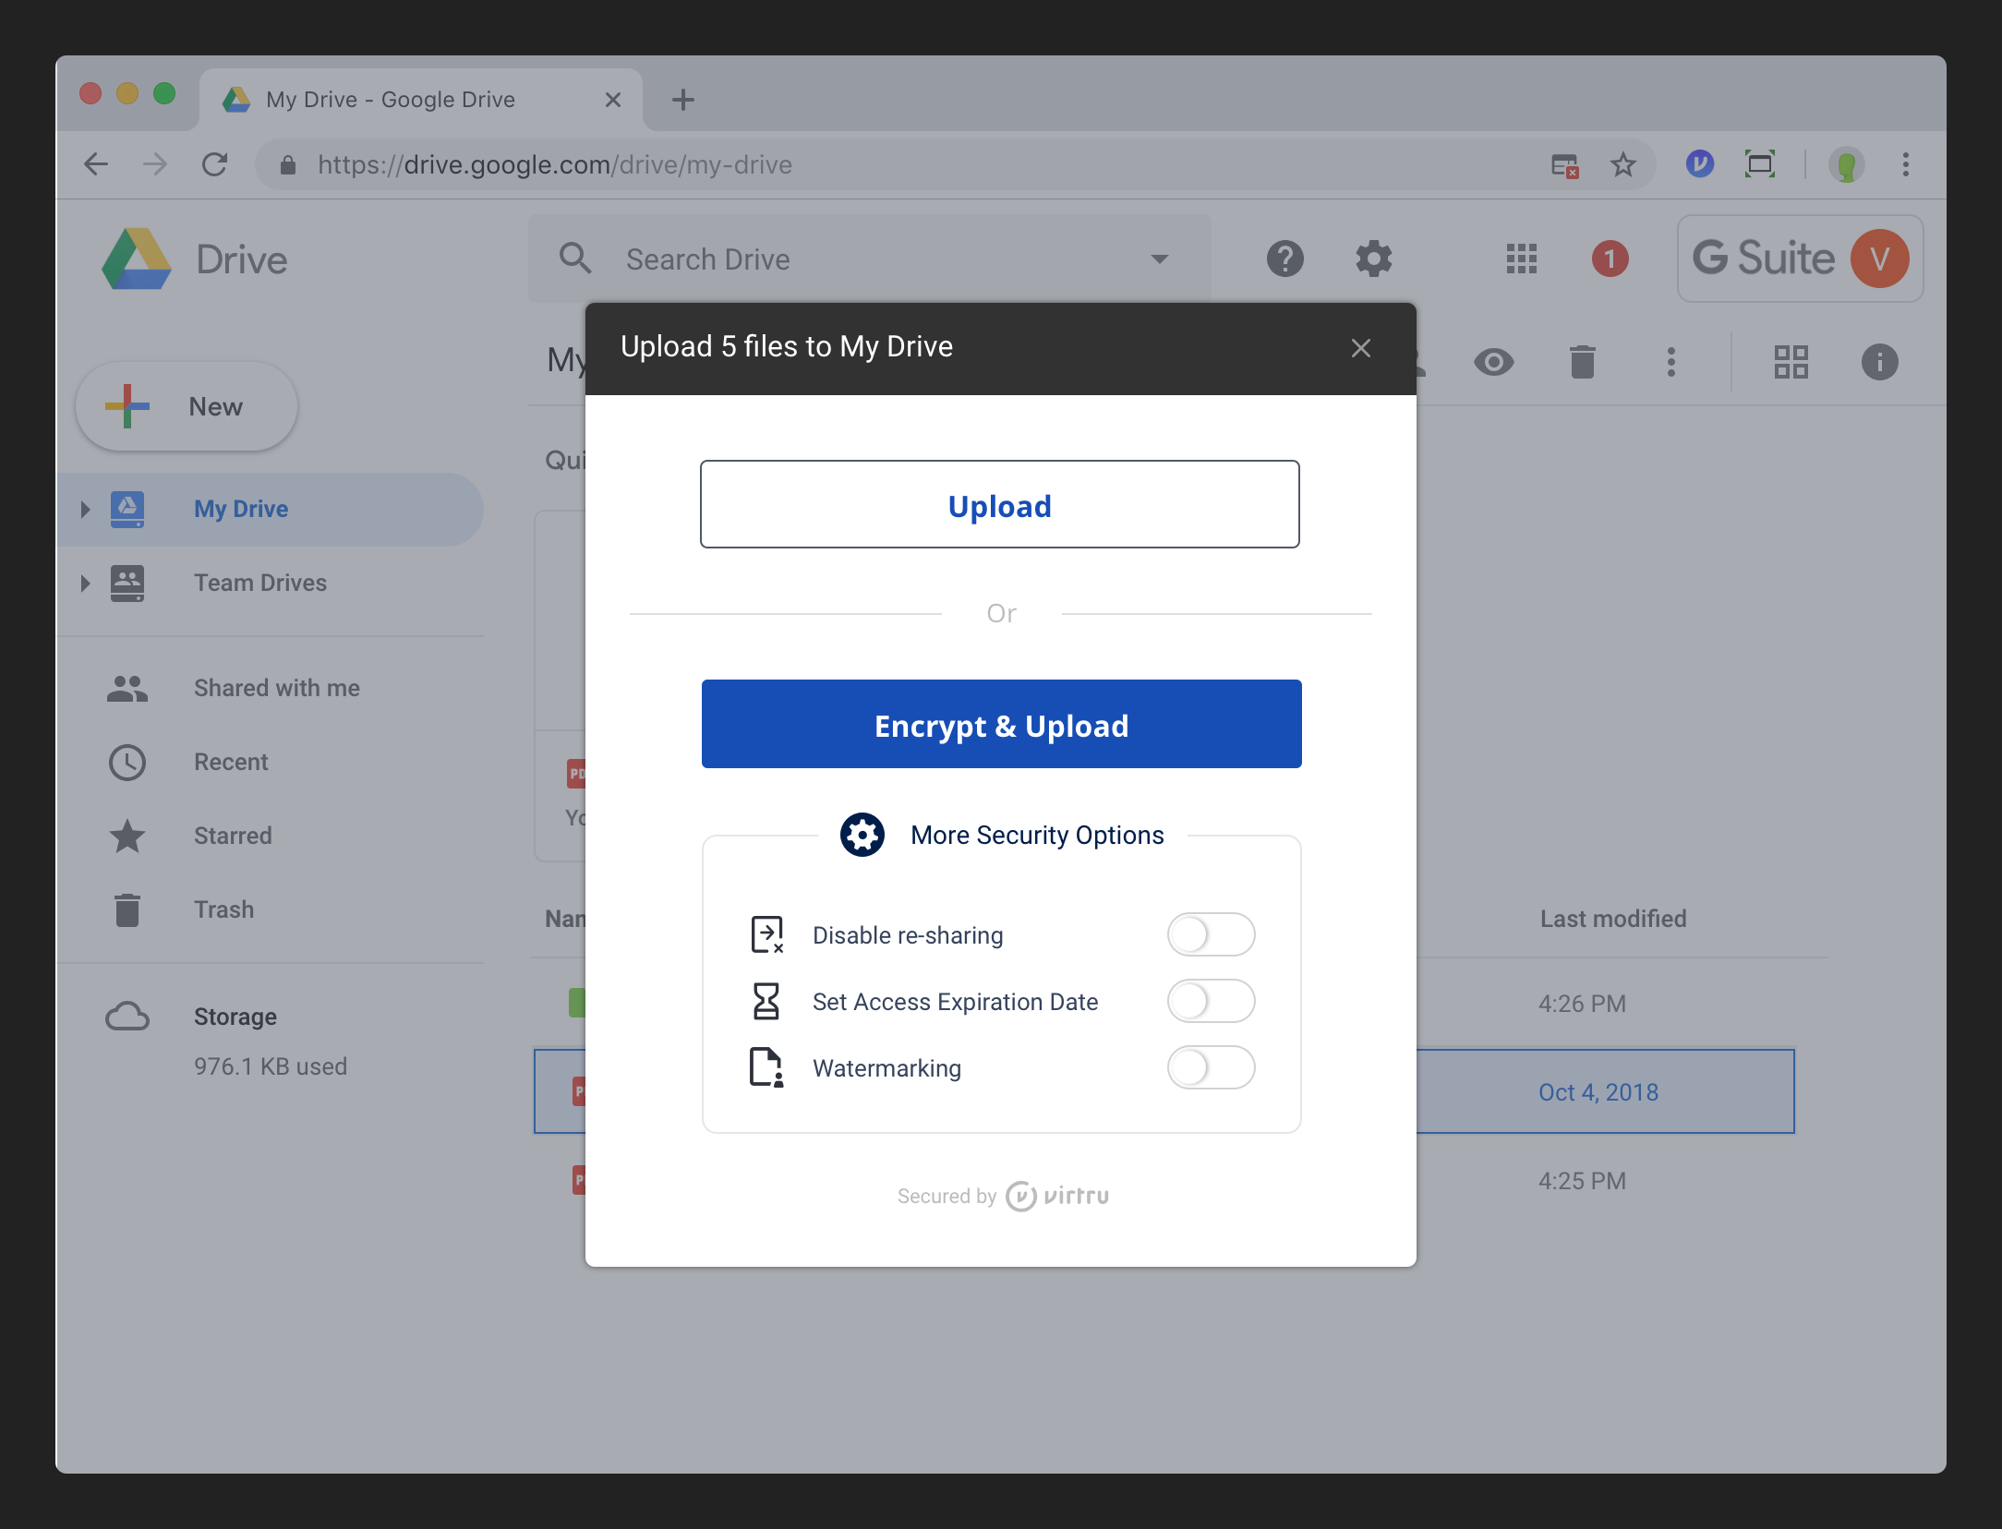Click the Disable re-sharing document icon

(767, 934)
